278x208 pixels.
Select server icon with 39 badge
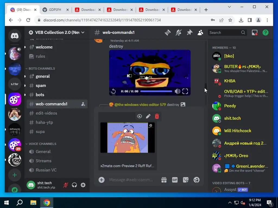pos(15,145)
